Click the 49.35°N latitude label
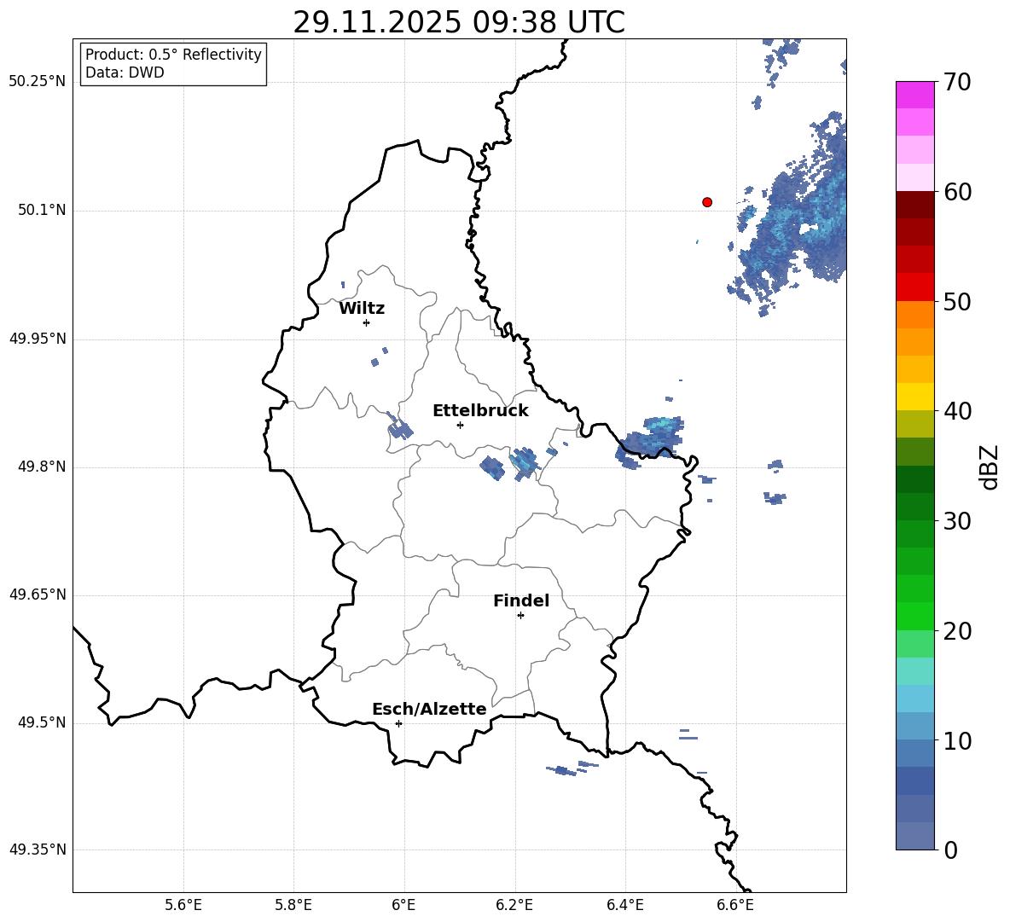The image size is (1010, 922). click(38, 850)
